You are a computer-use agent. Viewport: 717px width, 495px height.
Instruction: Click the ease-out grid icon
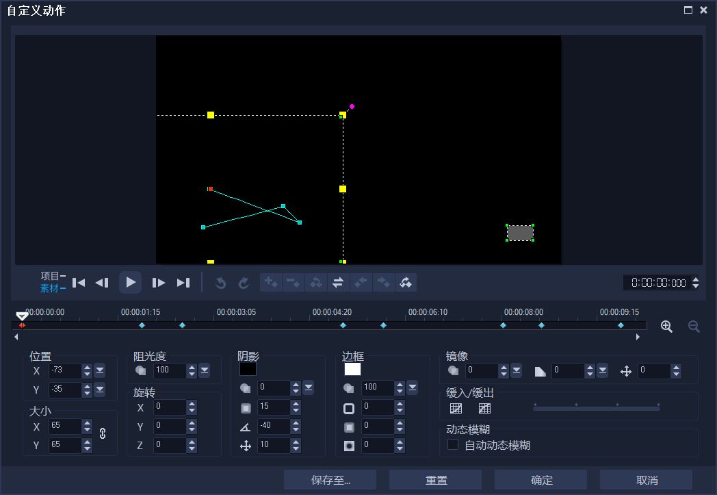(x=484, y=408)
